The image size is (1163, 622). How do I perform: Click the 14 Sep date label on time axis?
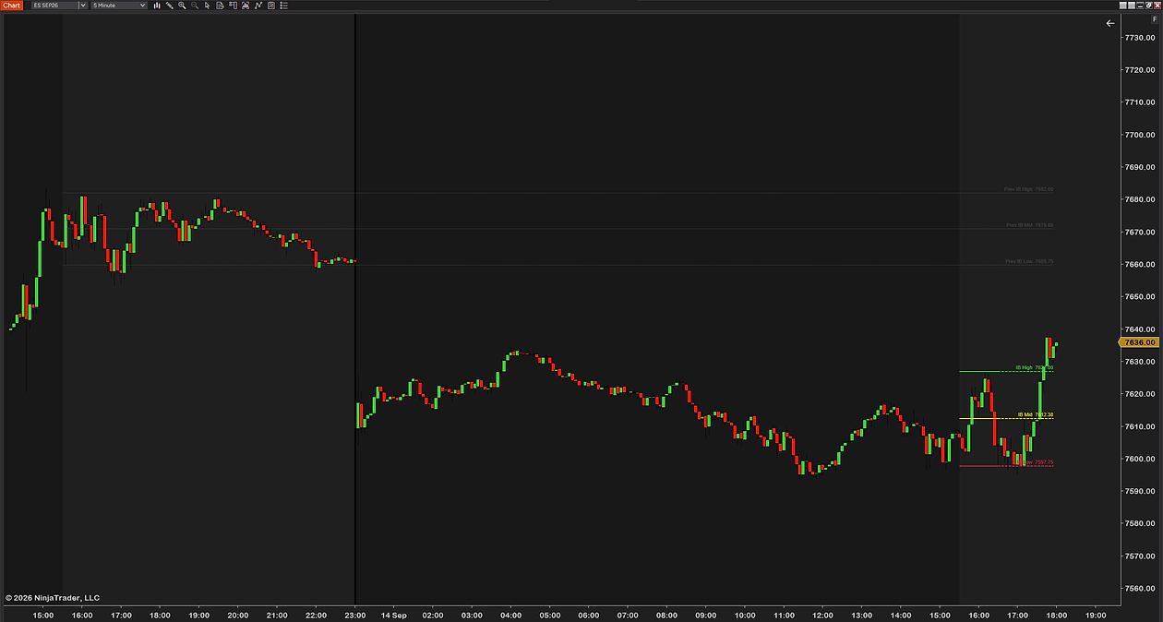click(394, 615)
